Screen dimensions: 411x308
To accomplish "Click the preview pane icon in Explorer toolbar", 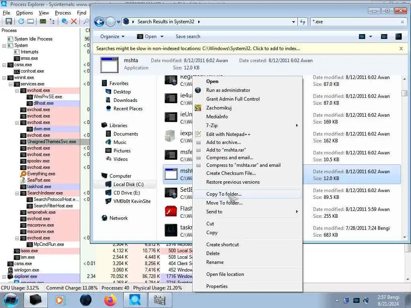I will [x=384, y=36].
